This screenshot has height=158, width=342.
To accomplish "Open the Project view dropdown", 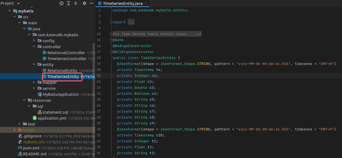I will click(18, 4).
